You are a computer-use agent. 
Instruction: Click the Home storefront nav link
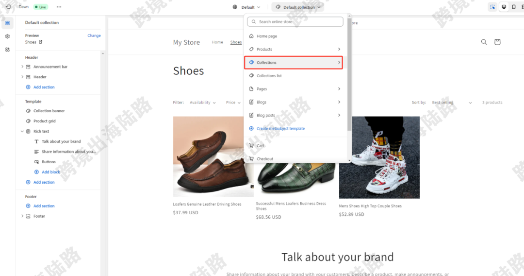coord(217,42)
